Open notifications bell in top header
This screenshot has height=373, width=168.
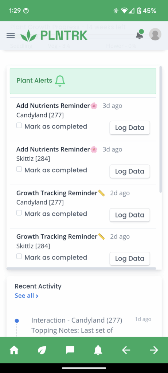pyautogui.click(x=140, y=35)
